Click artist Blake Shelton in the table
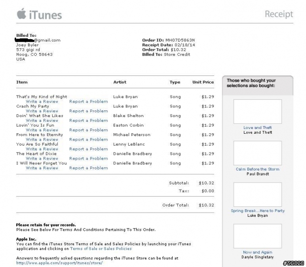 [x=129, y=116]
